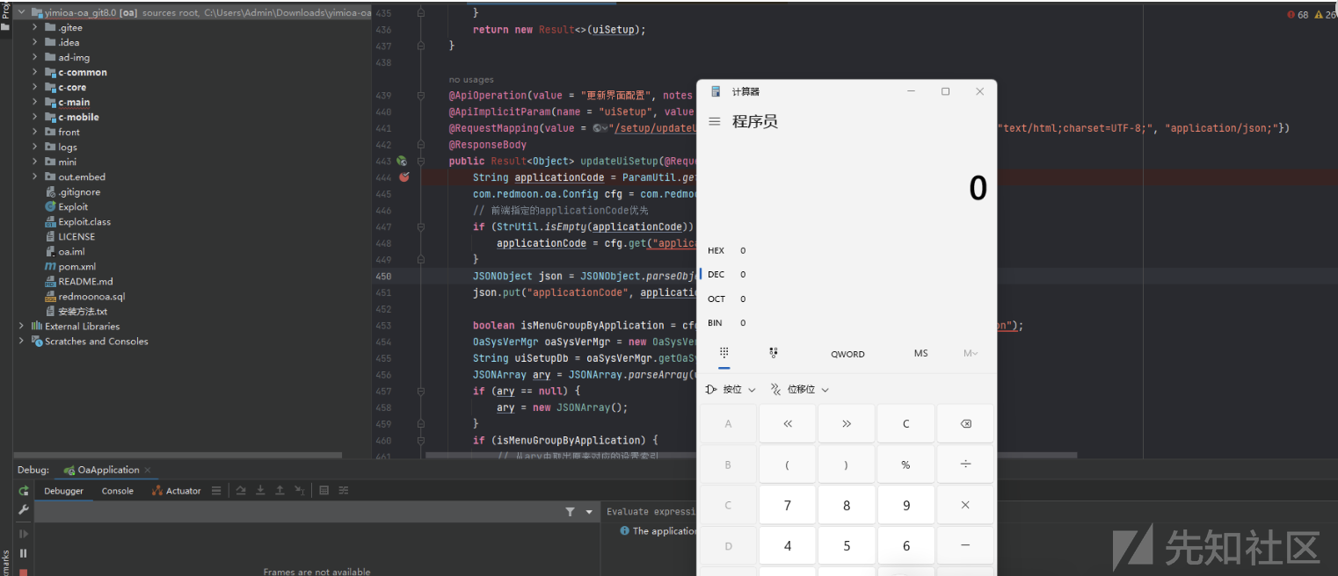Expand the c-common module
The height and width of the screenshot is (576, 1338).
pos(35,72)
